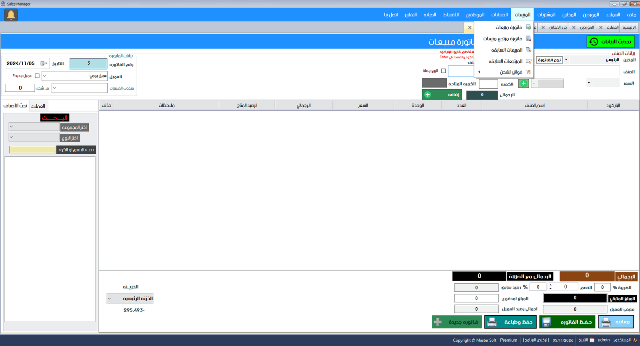The image size is (640, 346).
Task: Click the green plus icon beside quantity
Action: click(524, 84)
